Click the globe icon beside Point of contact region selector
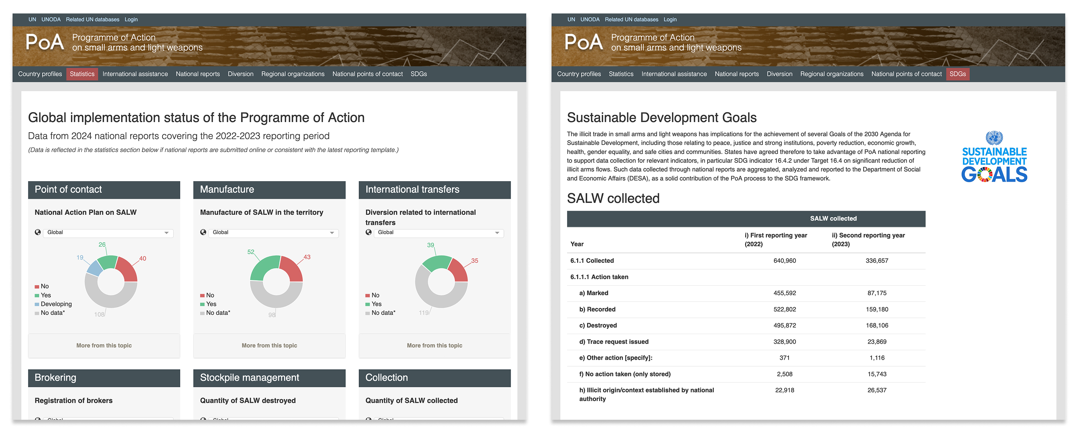 (x=38, y=232)
